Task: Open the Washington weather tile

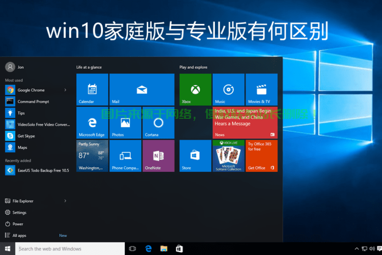Action: (92, 156)
